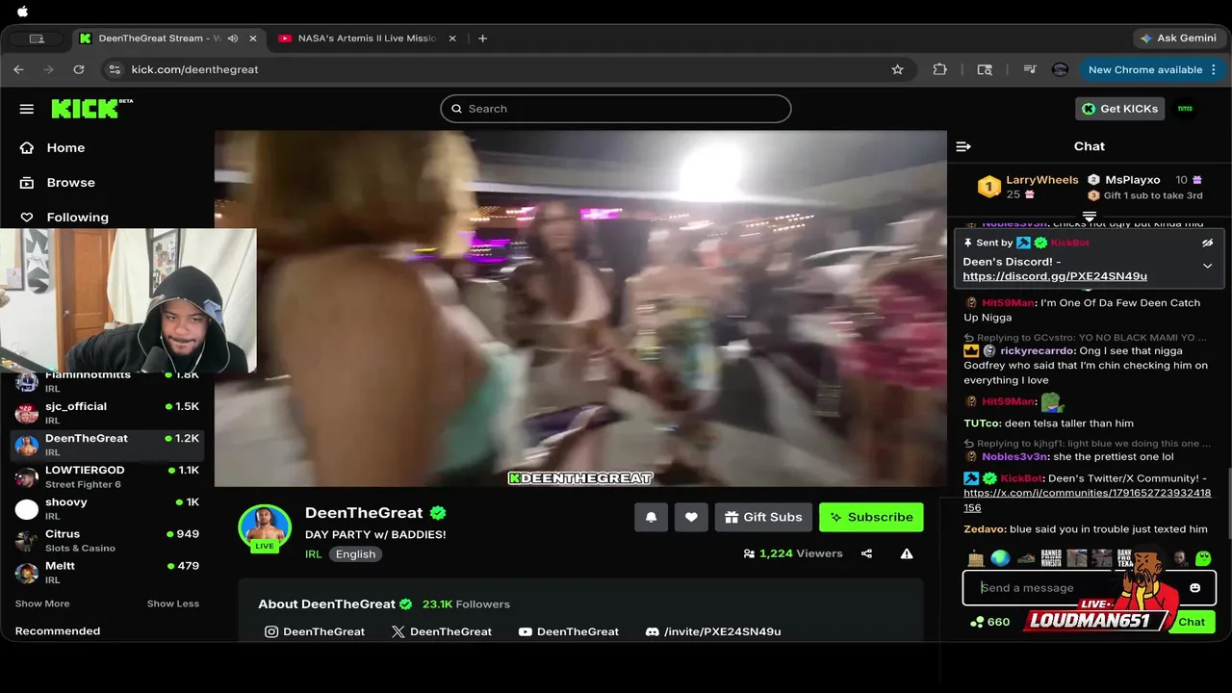
Task: Select DeenTheGreat channel in sidebar
Action: 107,445
